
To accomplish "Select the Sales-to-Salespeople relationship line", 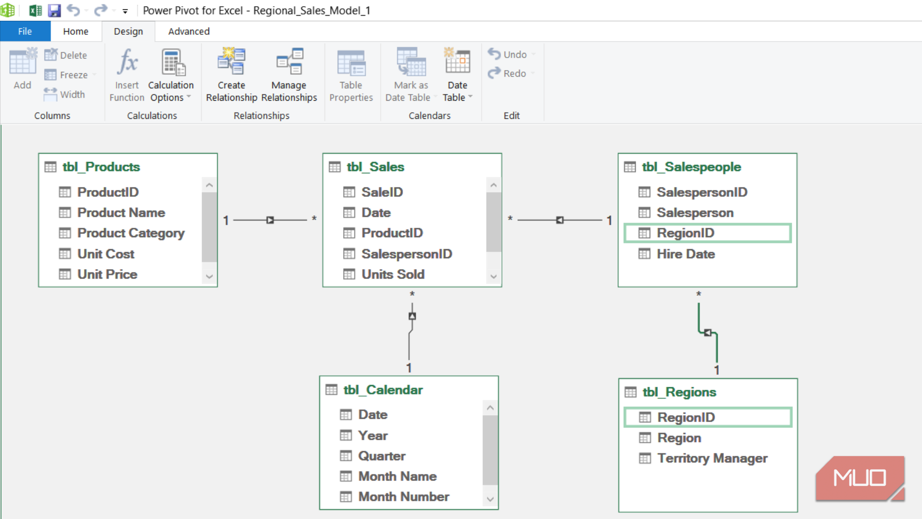I will 560,220.
